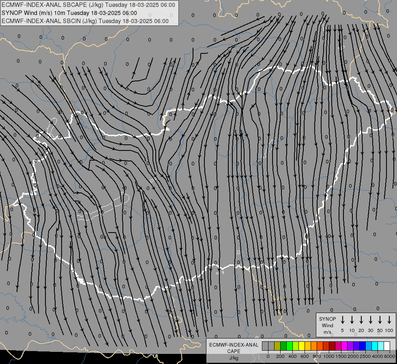This screenshot has width=397, height=364.
Task: Click the wind arrow labeled 30 m/s
Action: [371, 320]
